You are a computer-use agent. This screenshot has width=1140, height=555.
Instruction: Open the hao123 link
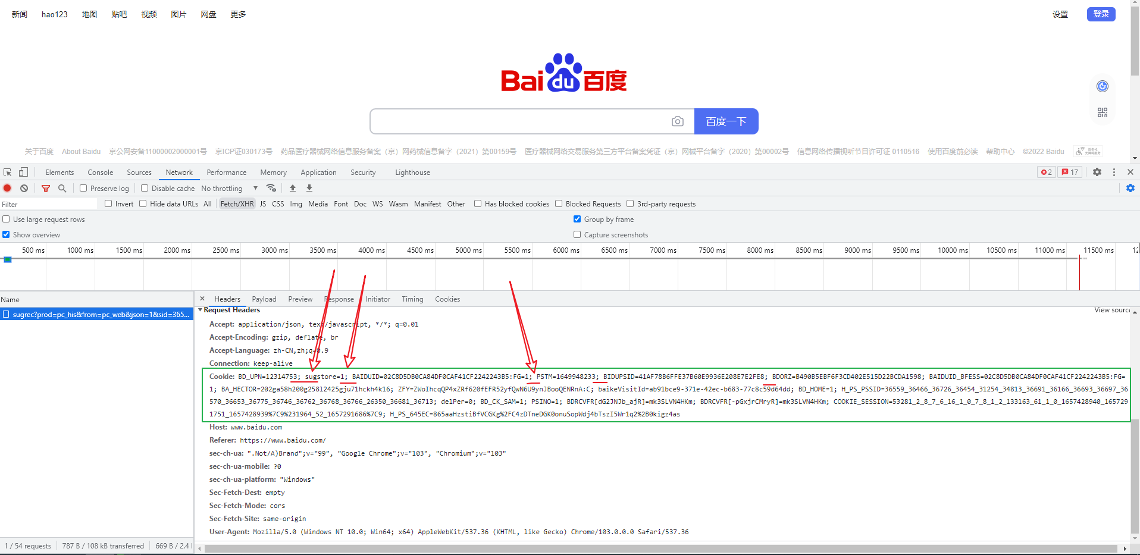coord(55,14)
